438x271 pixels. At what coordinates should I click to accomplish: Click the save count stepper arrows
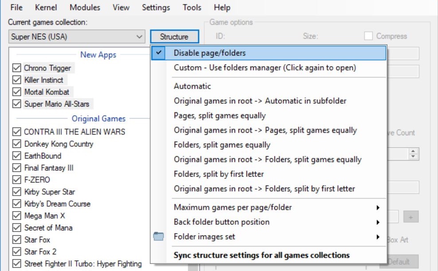[x=413, y=153]
